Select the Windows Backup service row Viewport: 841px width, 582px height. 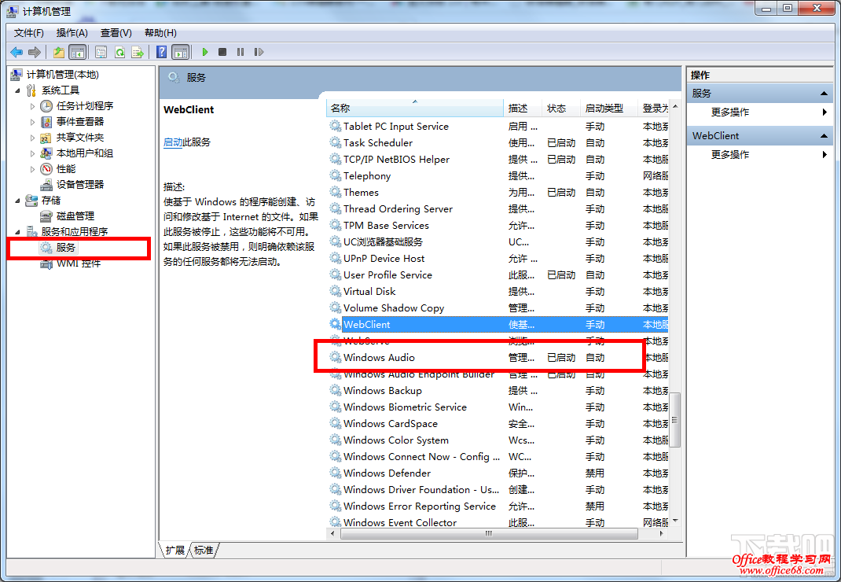coord(498,390)
